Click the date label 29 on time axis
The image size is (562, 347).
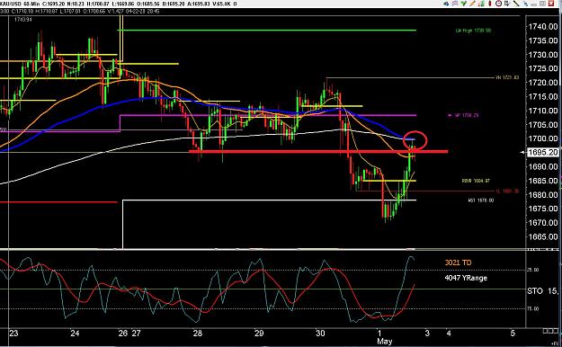point(259,334)
